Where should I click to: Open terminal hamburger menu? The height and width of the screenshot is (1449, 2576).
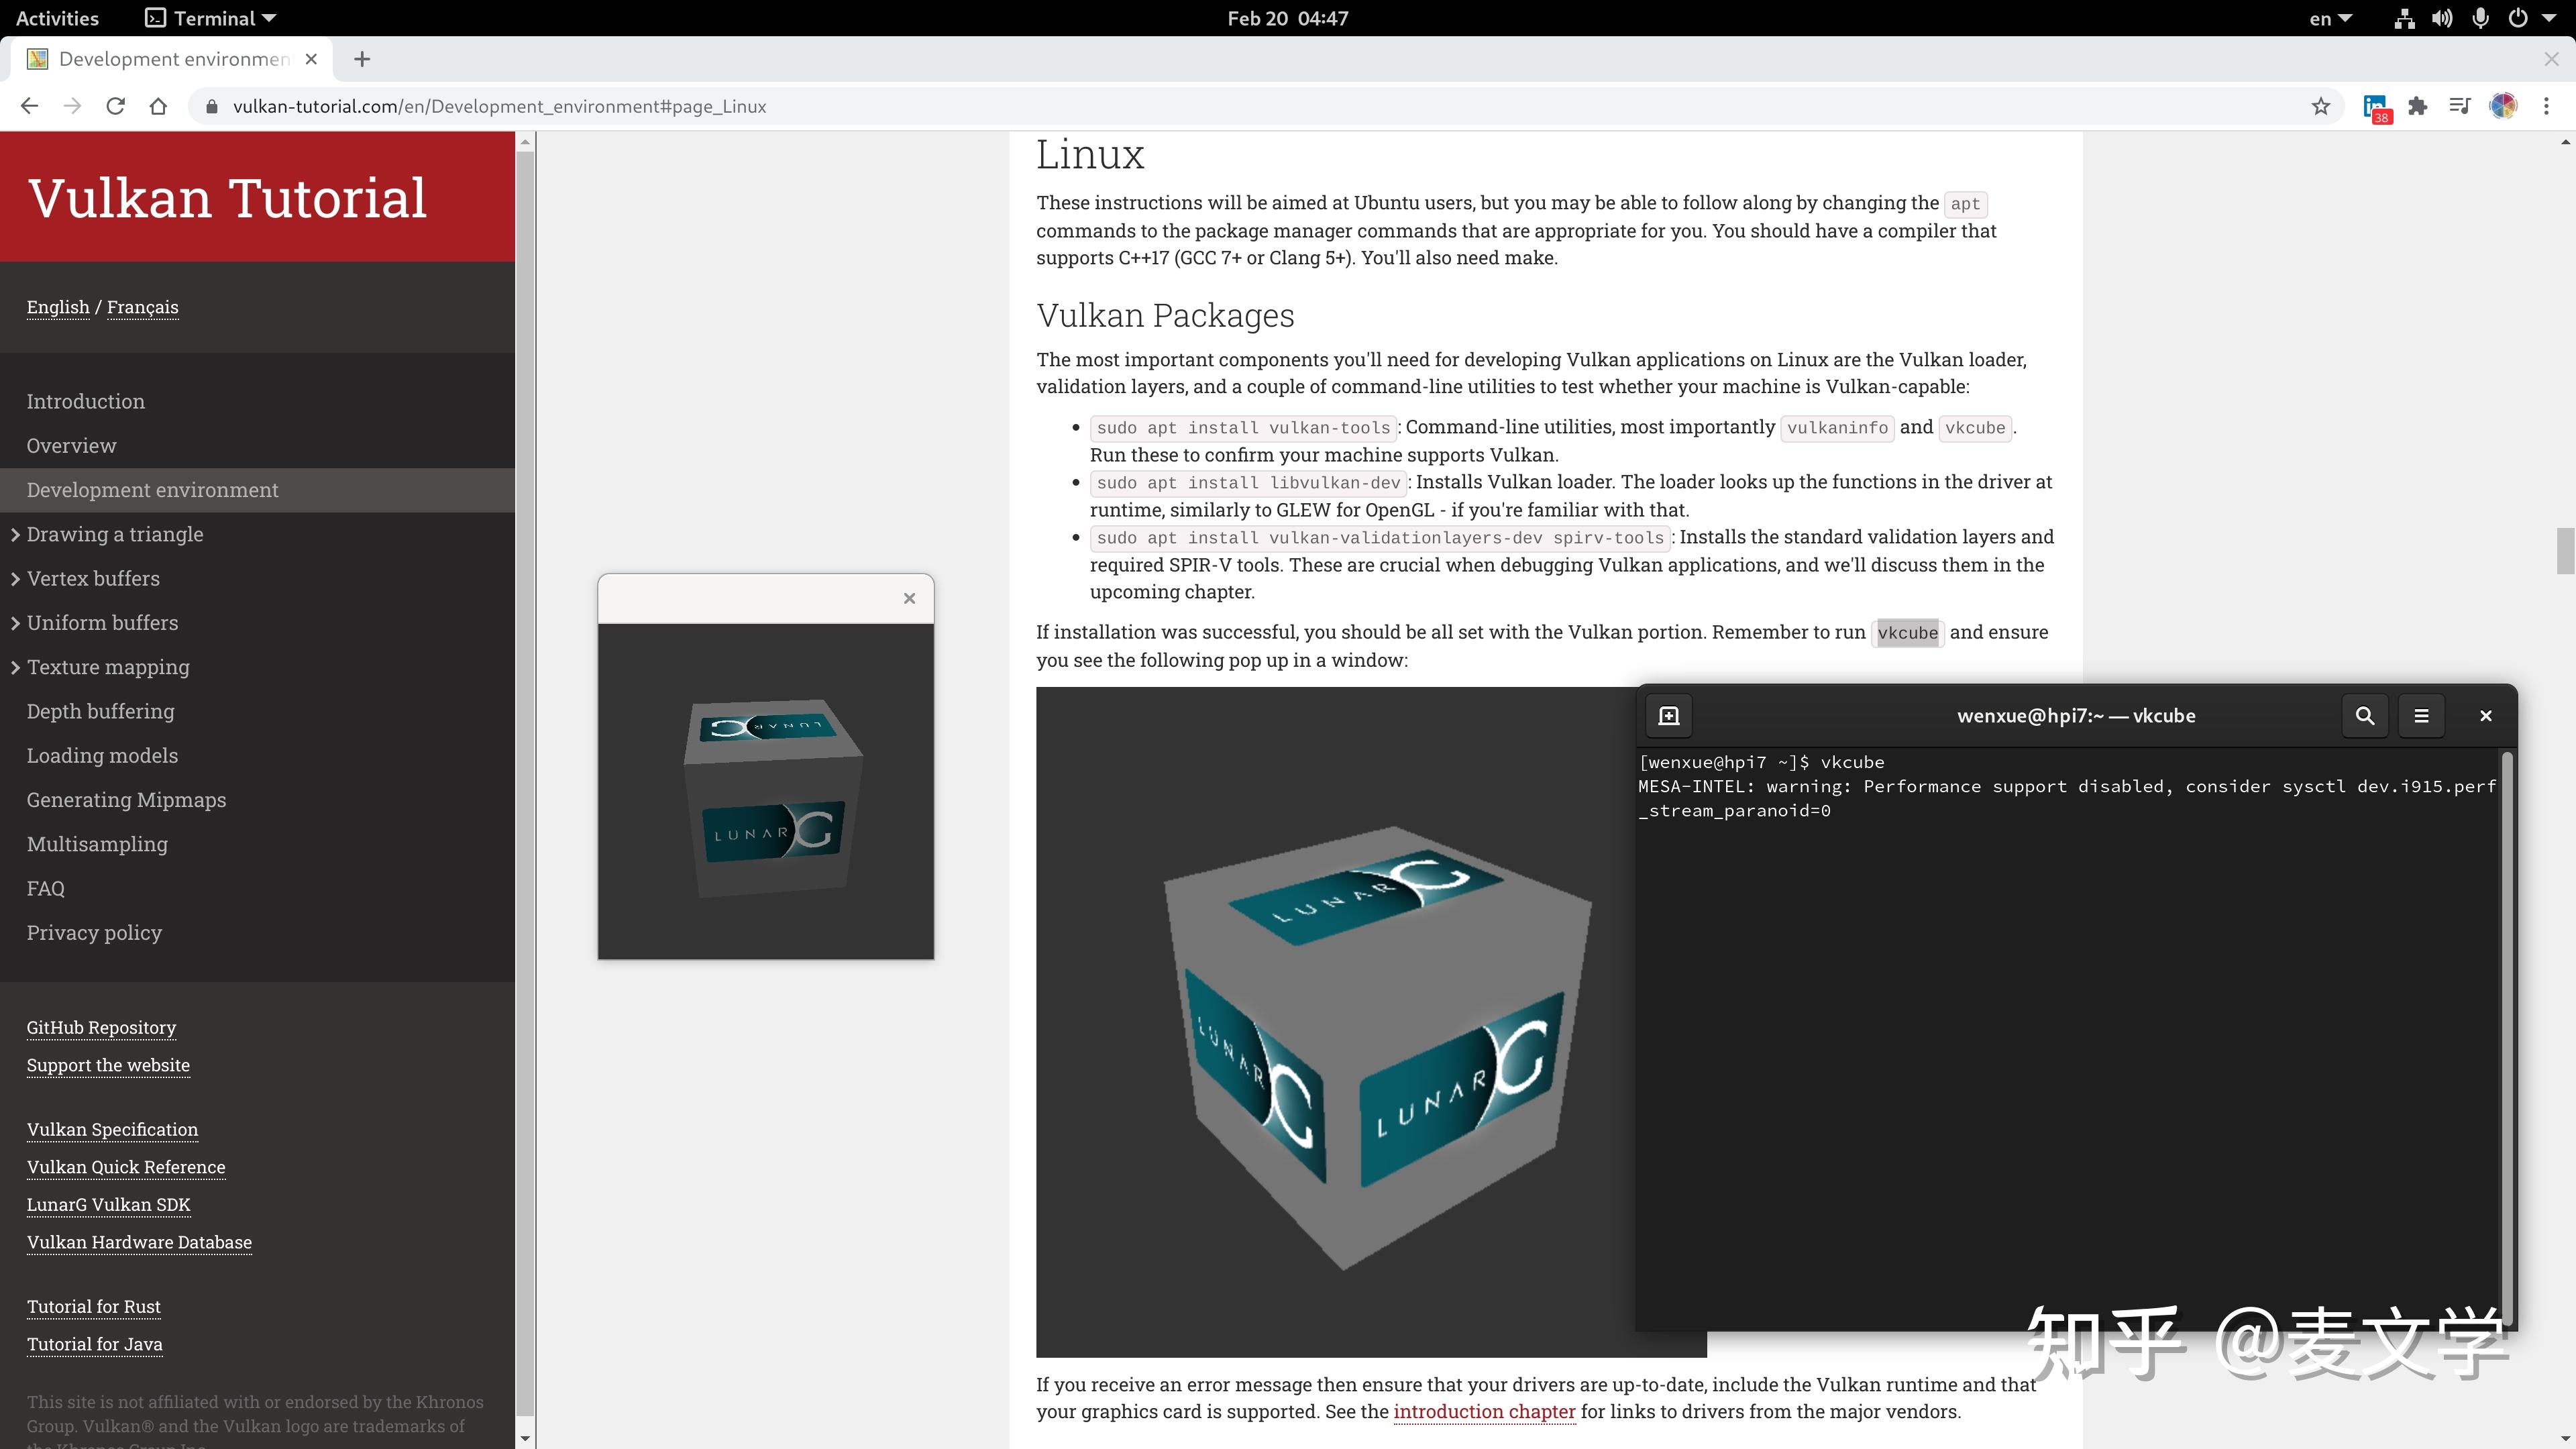[x=2421, y=716]
